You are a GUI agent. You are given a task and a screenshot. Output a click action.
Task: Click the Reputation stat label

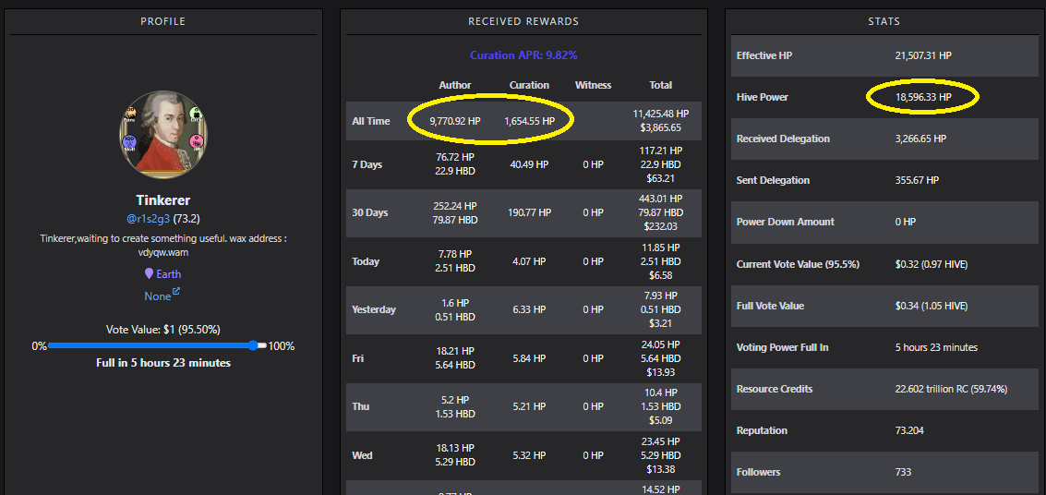pos(761,430)
